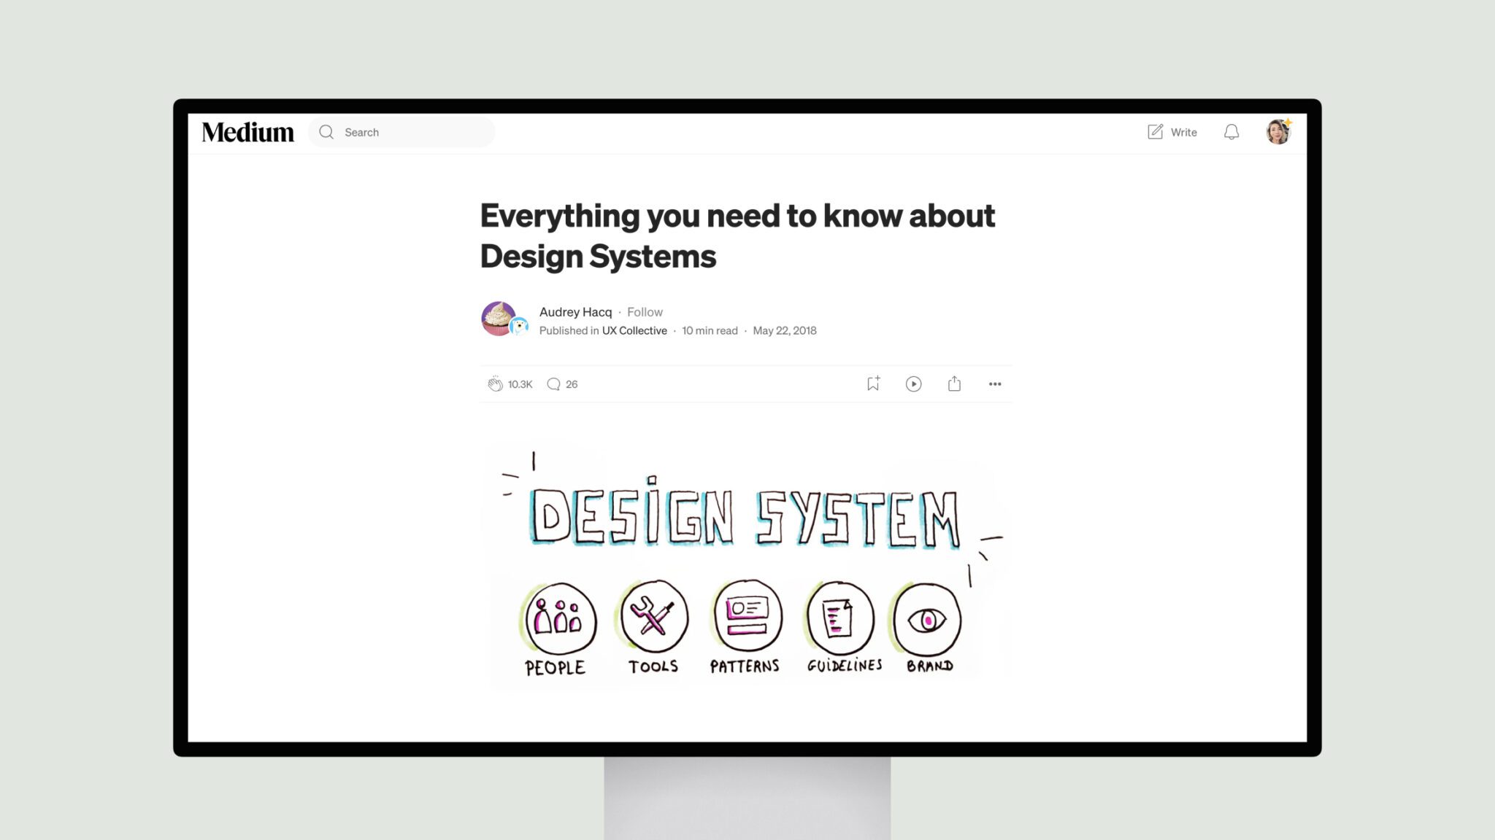Open the author name Audrey Hacq

(574, 311)
